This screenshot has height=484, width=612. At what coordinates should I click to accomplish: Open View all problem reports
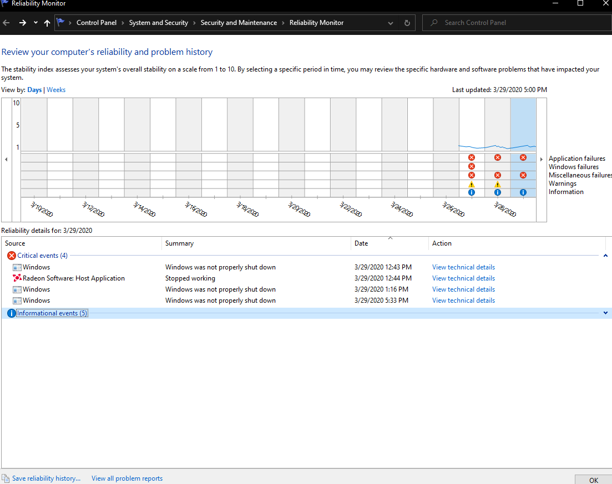(x=127, y=478)
